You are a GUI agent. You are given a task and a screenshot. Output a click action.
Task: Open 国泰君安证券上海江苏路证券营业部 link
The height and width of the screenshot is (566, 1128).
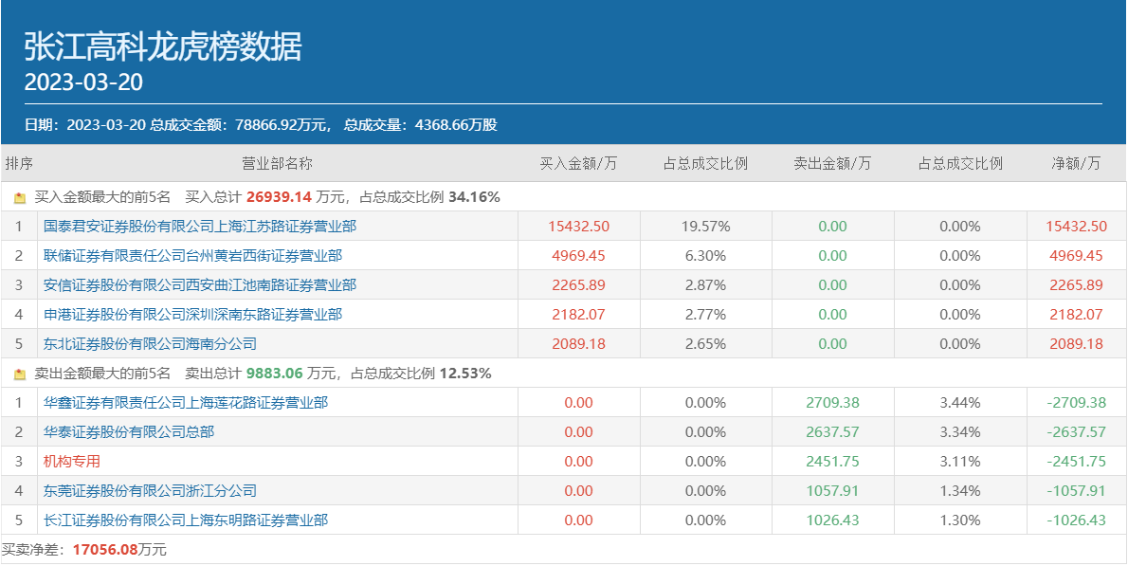click(x=200, y=227)
